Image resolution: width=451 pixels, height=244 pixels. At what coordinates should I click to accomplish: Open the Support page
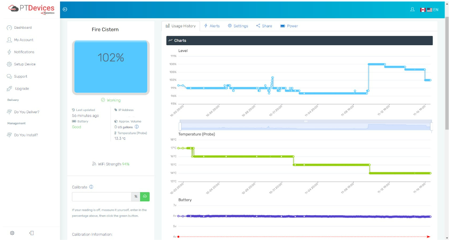(x=21, y=77)
